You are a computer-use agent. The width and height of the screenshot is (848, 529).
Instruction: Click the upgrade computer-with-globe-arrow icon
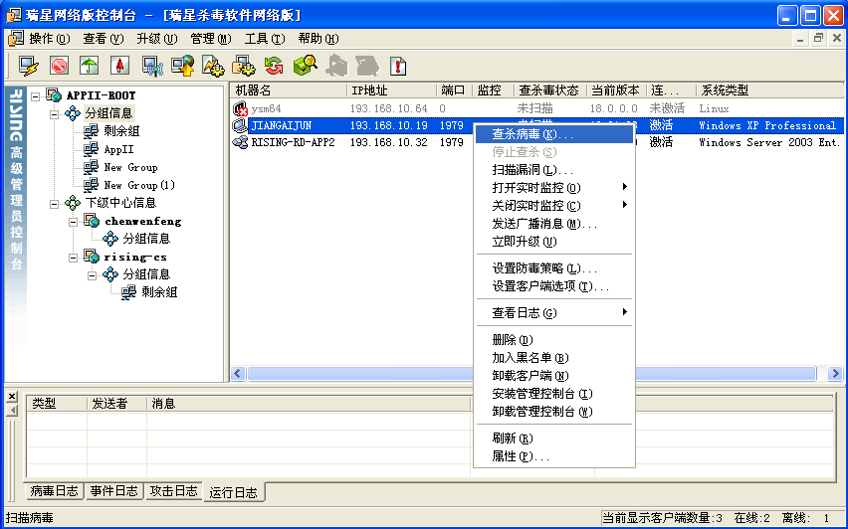(183, 66)
